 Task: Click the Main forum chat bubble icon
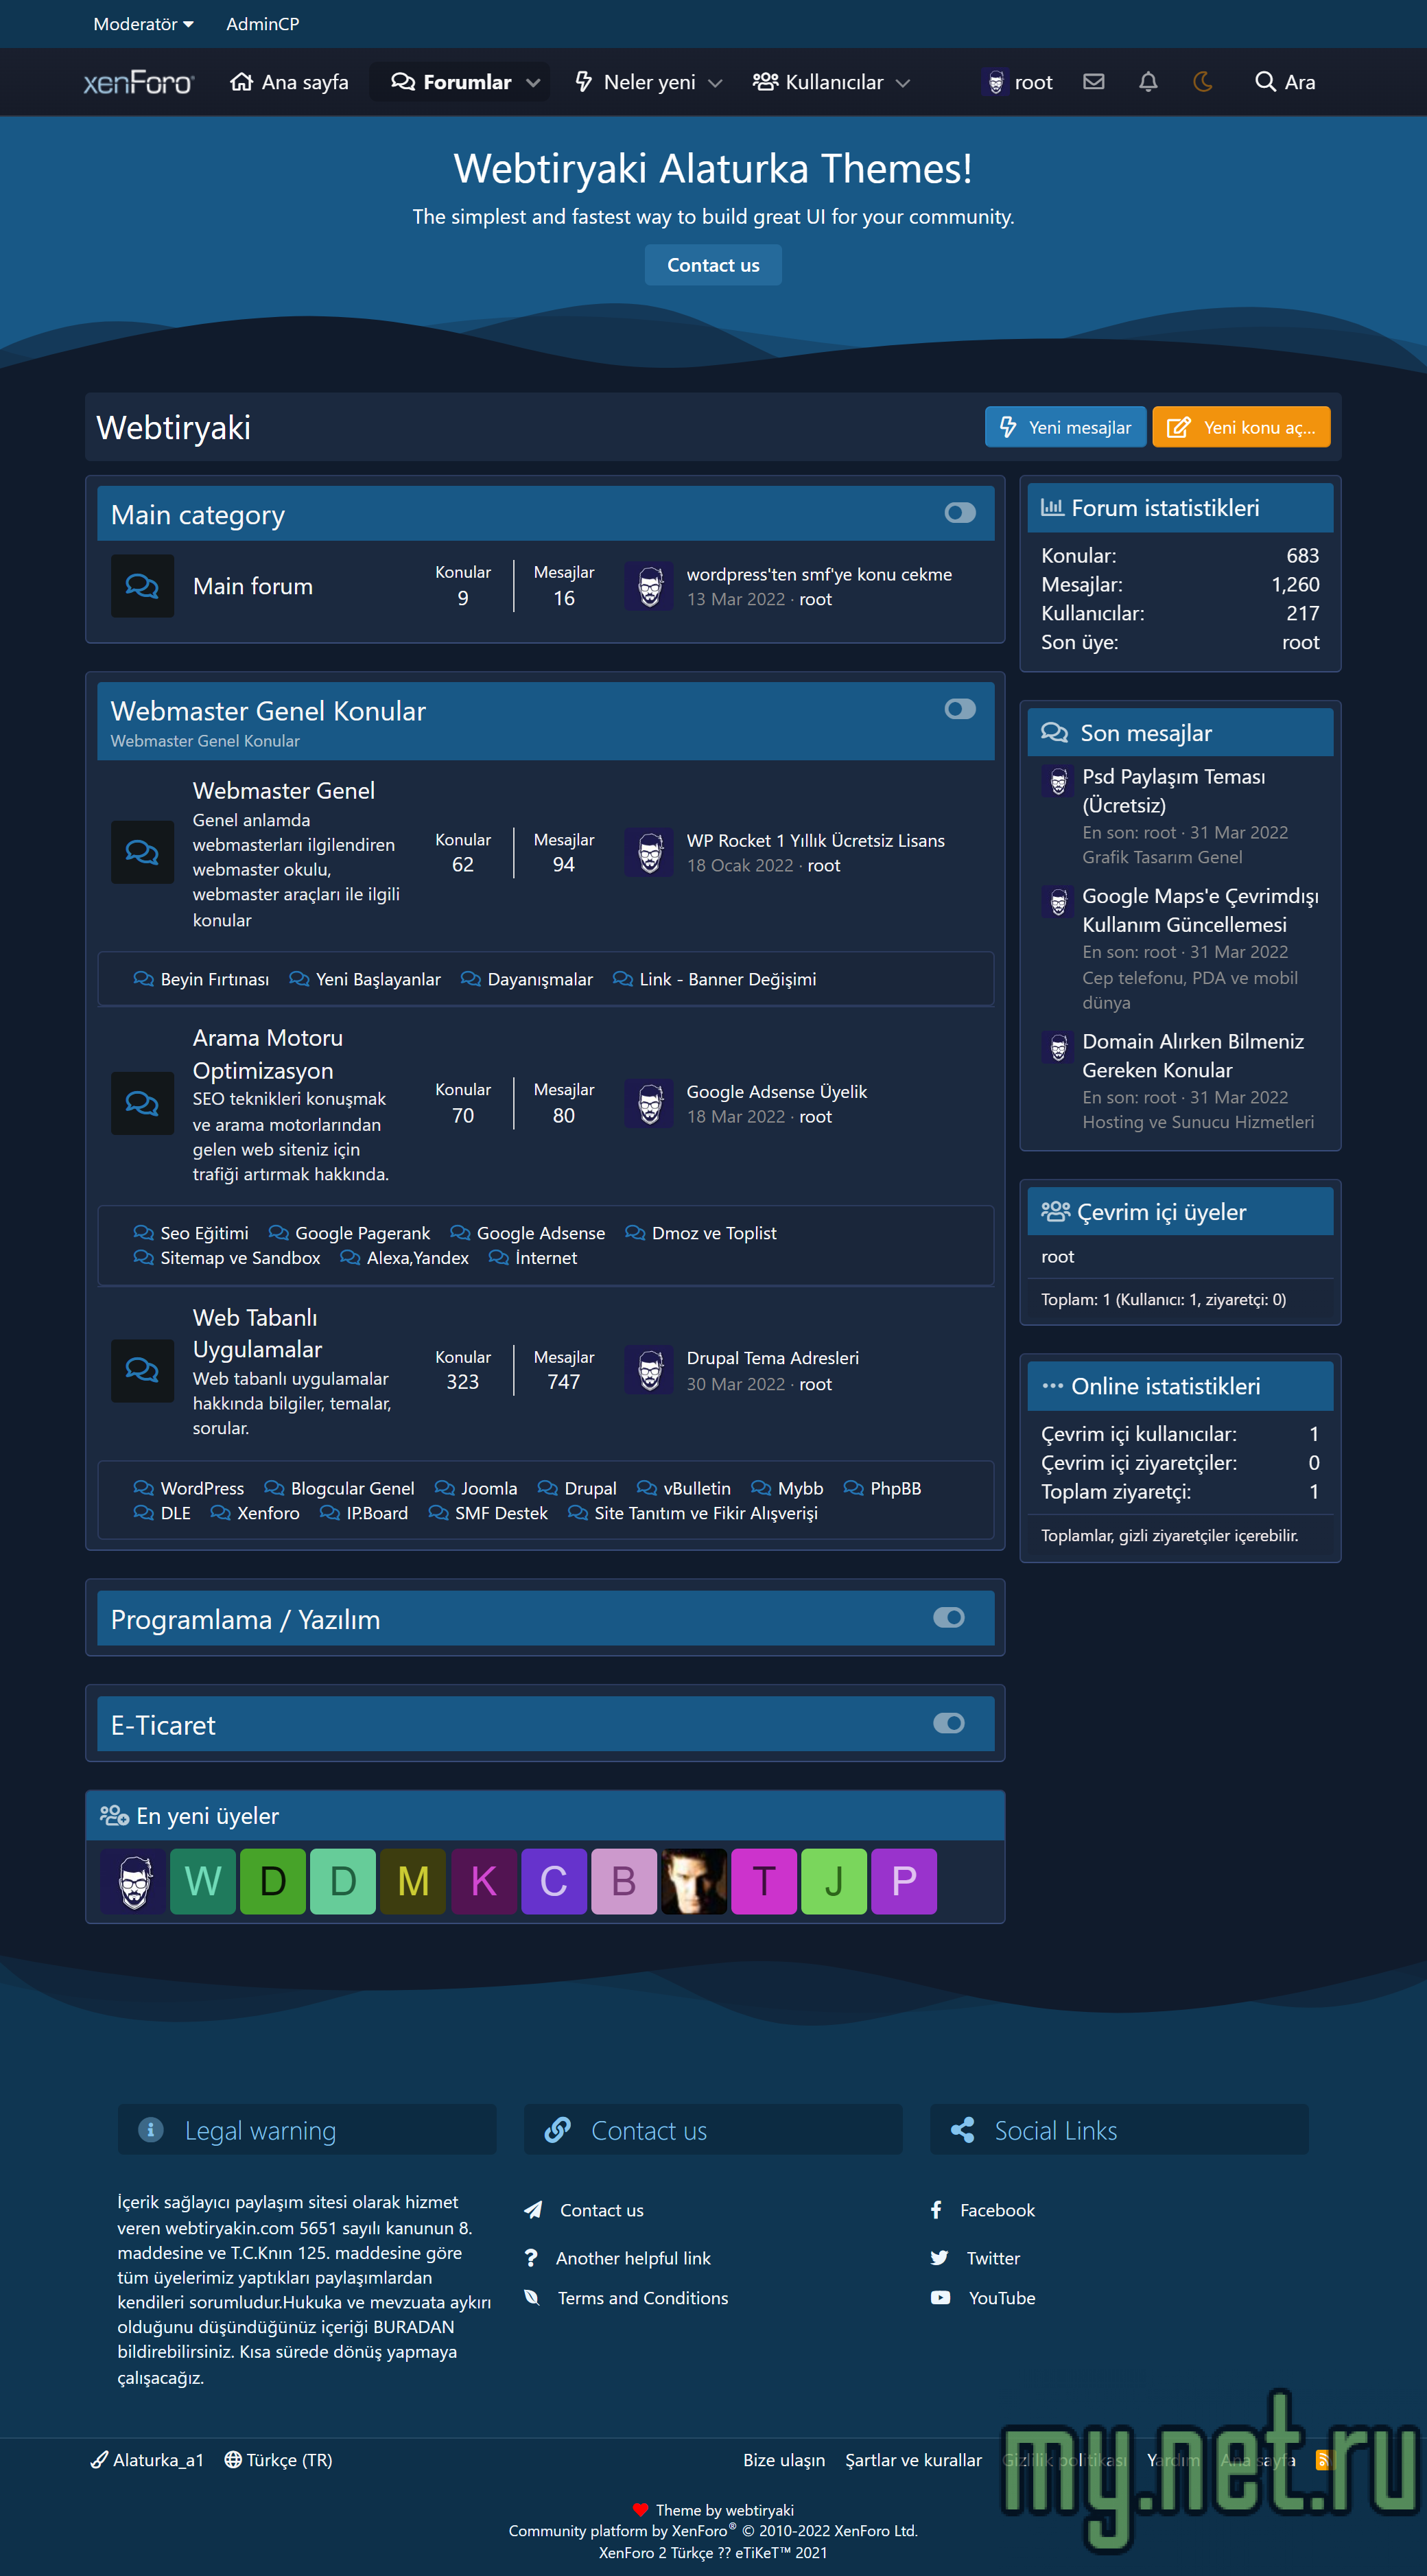(142, 586)
